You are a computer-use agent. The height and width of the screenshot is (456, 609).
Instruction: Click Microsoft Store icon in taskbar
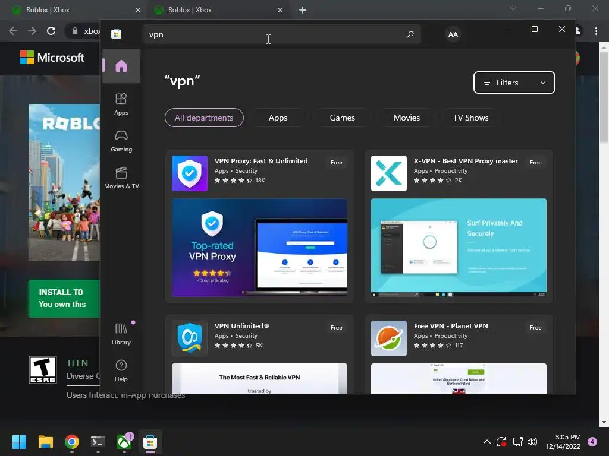tap(150, 442)
